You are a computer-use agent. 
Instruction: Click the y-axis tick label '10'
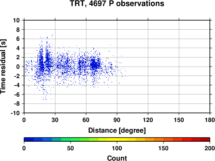click(x=16, y=20)
